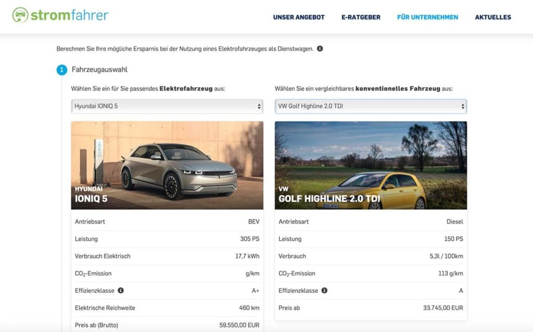The image size is (533, 332).
Task: Click the IONIQ 5 image caption text
Action: point(91,199)
